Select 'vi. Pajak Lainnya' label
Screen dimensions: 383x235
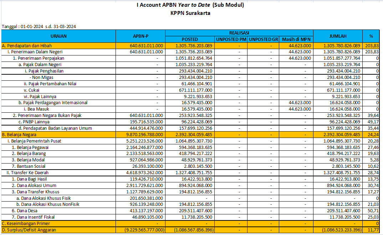[x=40, y=96]
